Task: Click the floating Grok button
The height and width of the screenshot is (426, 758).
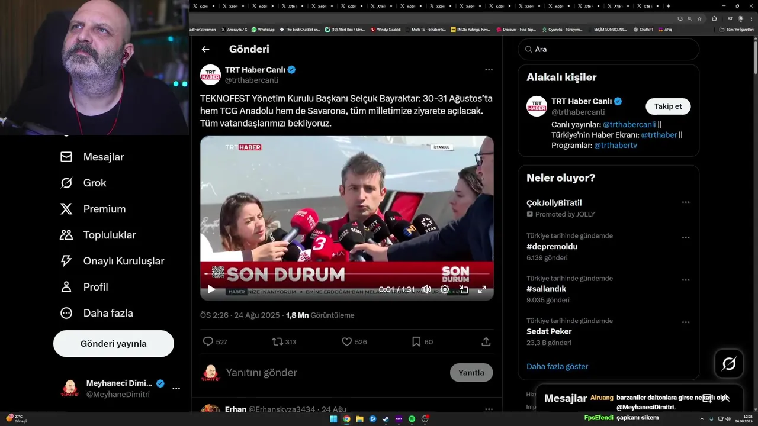Action: click(x=729, y=364)
